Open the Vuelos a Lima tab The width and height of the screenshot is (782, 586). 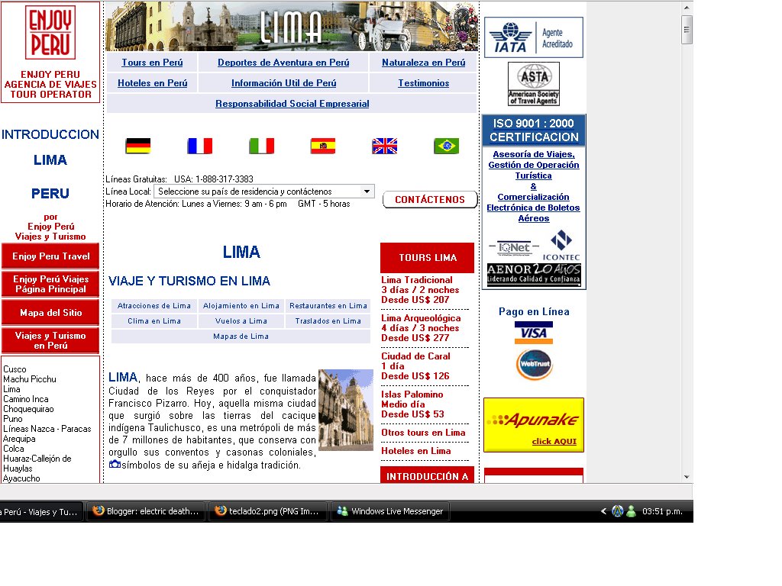pyautogui.click(x=241, y=321)
